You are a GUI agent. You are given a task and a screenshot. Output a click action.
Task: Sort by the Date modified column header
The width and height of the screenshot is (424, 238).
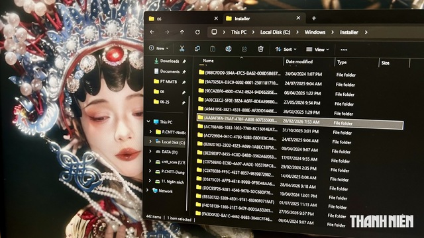299,61
